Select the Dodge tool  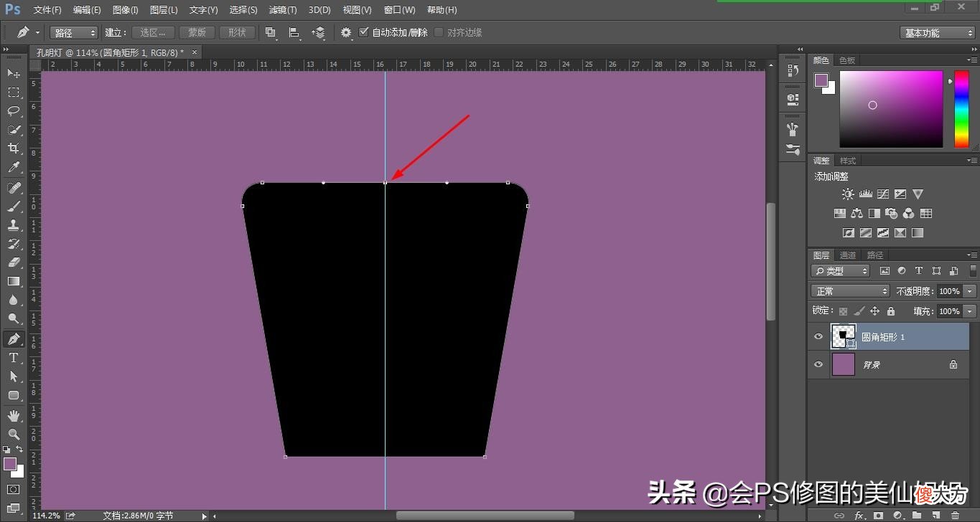[14, 318]
